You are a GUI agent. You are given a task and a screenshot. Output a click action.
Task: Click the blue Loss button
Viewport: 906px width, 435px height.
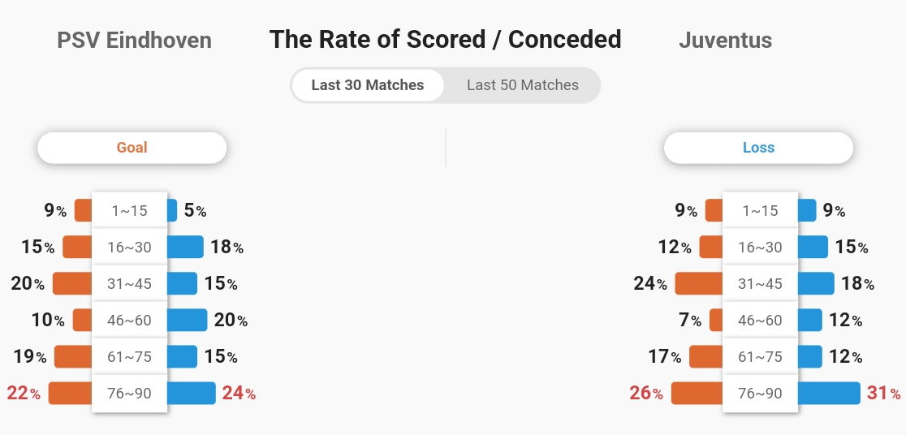tap(758, 148)
